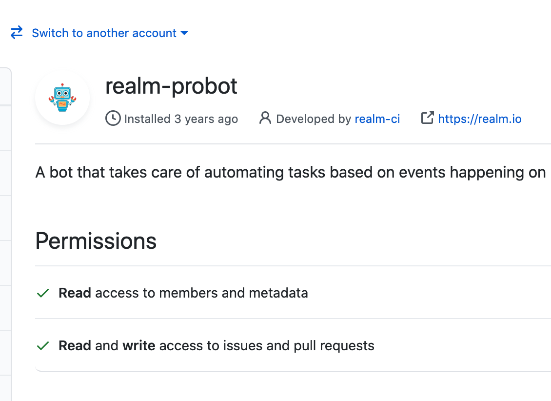551x401 pixels.
Task: Collapse the Switch to another account menu
Action: click(104, 33)
